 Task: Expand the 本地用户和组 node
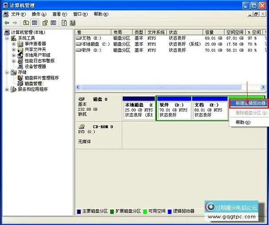pyautogui.click(x=14, y=55)
